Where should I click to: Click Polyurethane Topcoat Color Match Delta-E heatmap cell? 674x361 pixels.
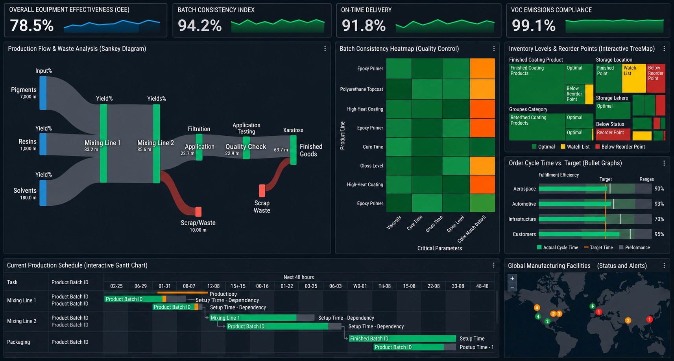(x=482, y=89)
